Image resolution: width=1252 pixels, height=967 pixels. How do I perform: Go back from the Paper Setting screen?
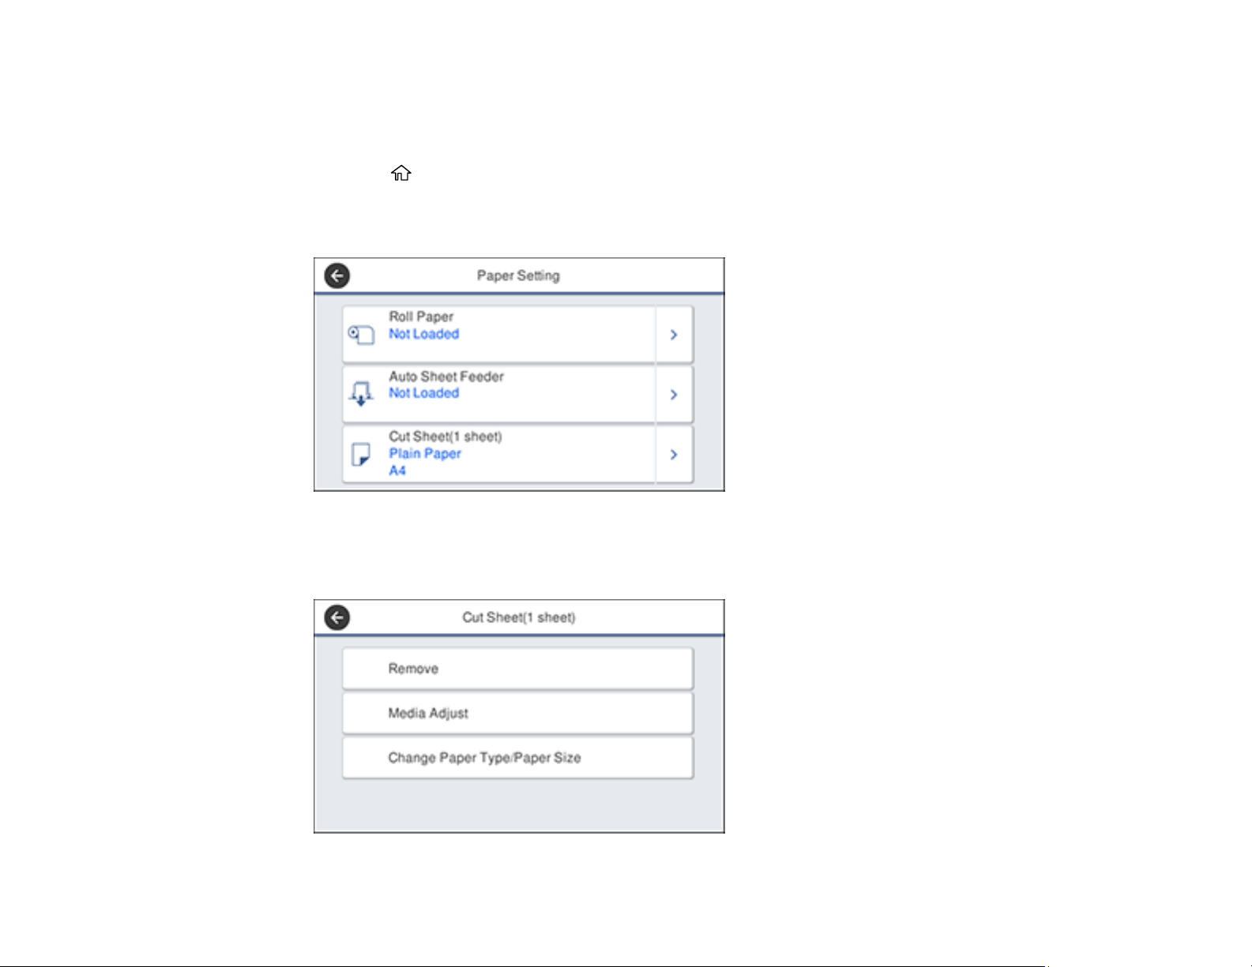click(x=337, y=275)
